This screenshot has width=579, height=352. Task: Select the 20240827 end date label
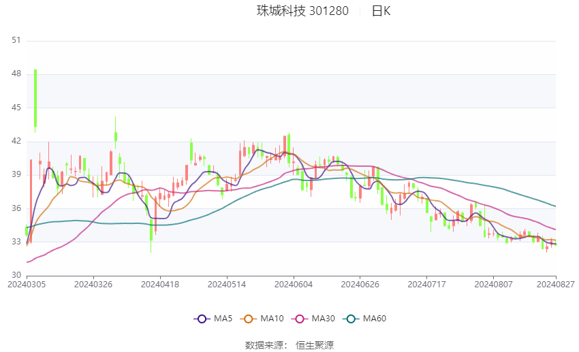click(554, 283)
